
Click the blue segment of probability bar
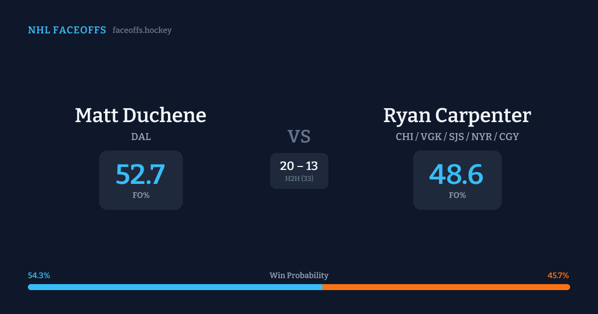pos(174,287)
